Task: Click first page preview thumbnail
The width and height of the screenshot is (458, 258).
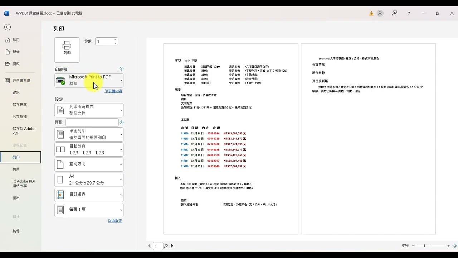Action: click(231, 139)
